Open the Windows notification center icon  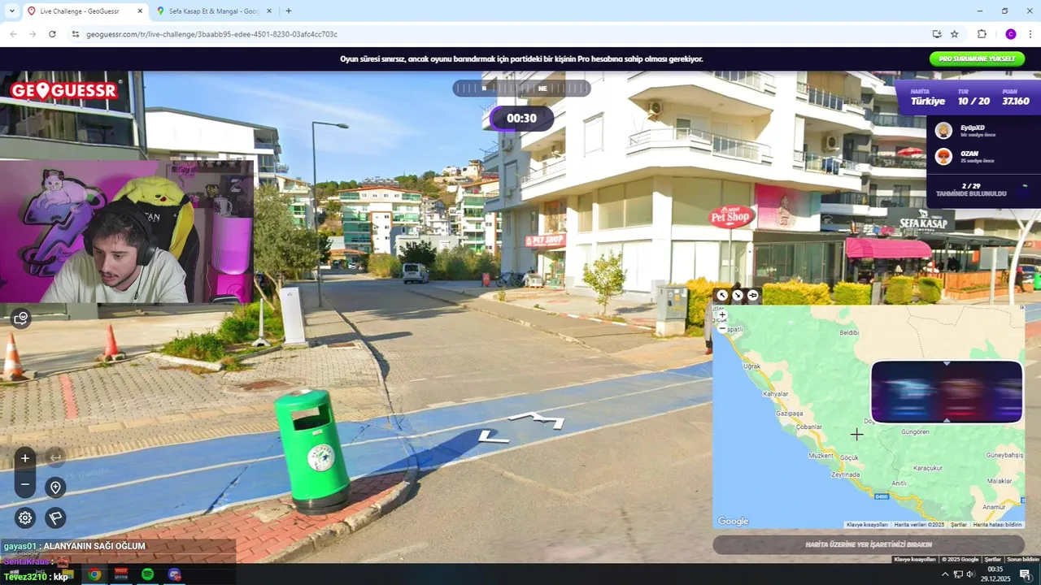click(x=1026, y=574)
